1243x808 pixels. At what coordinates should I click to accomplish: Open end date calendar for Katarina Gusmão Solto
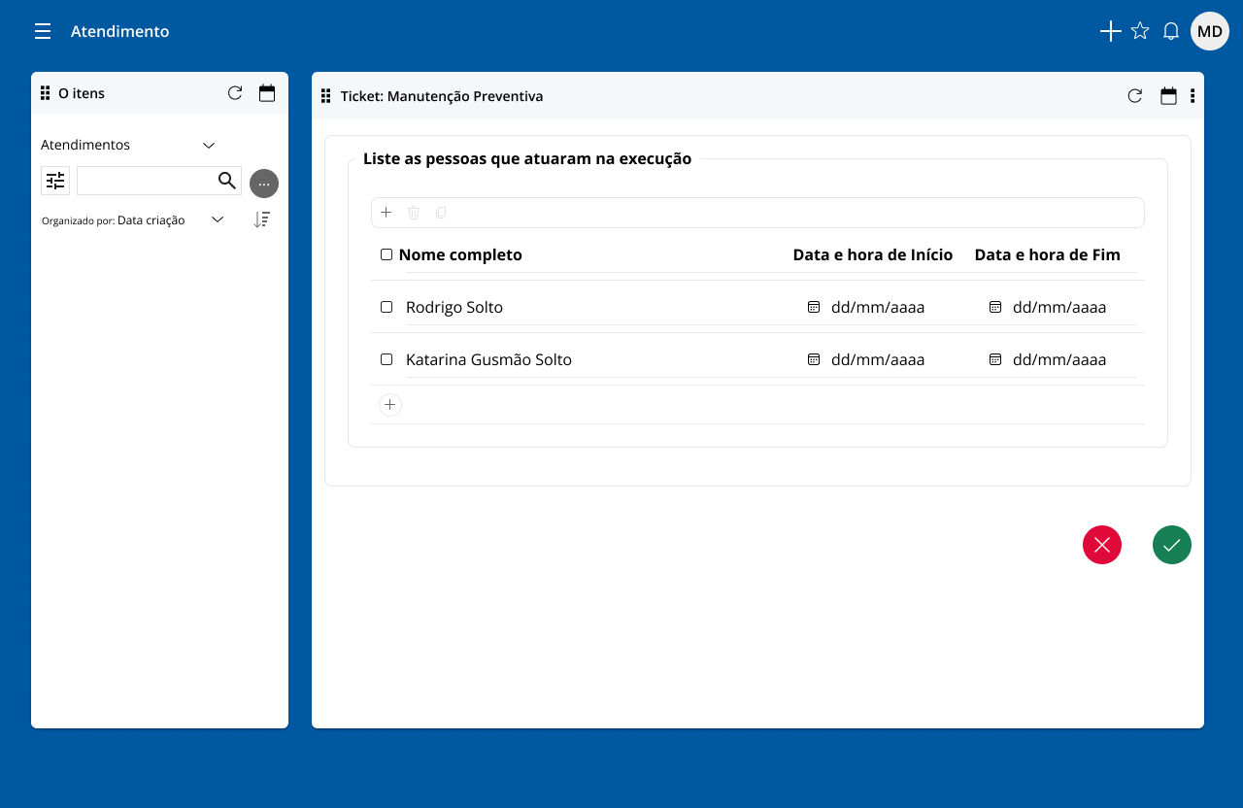995,359
